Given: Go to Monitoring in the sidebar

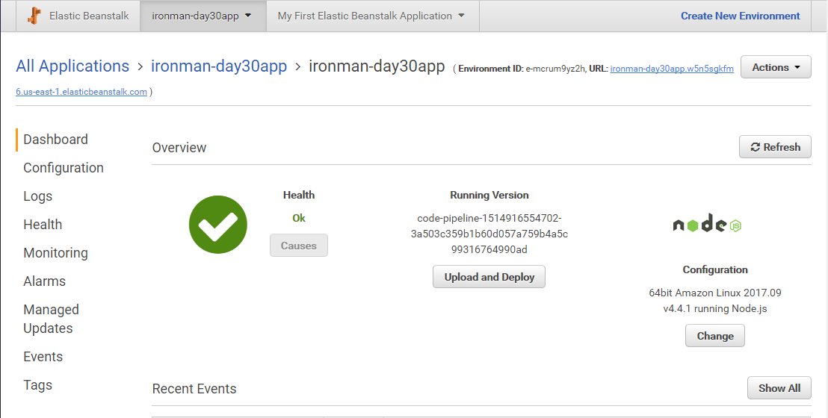Looking at the screenshot, I should click(55, 253).
